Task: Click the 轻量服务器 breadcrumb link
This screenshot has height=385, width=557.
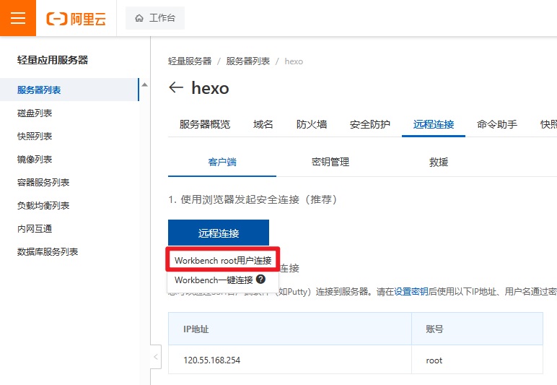Action: click(190, 61)
